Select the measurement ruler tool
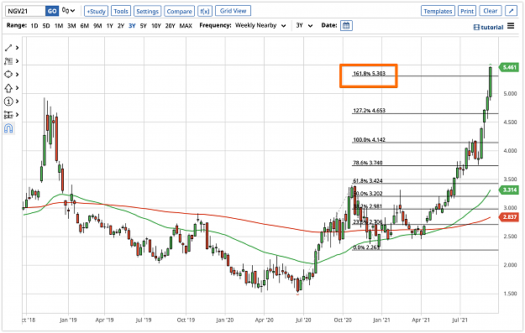The image size is (525, 333). point(8,115)
